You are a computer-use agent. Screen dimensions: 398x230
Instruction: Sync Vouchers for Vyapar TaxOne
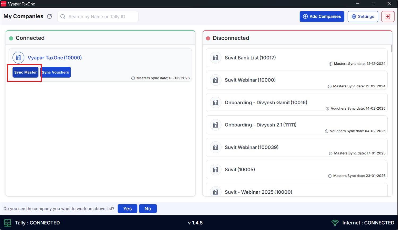pyautogui.click(x=55, y=72)
